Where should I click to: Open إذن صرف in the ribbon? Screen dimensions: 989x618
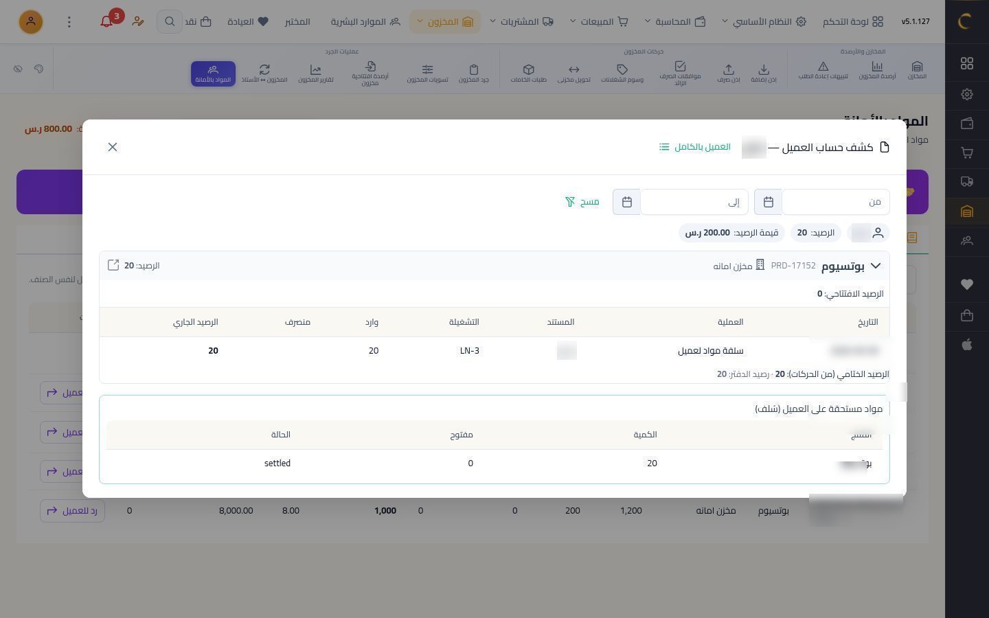click(729, 73)
